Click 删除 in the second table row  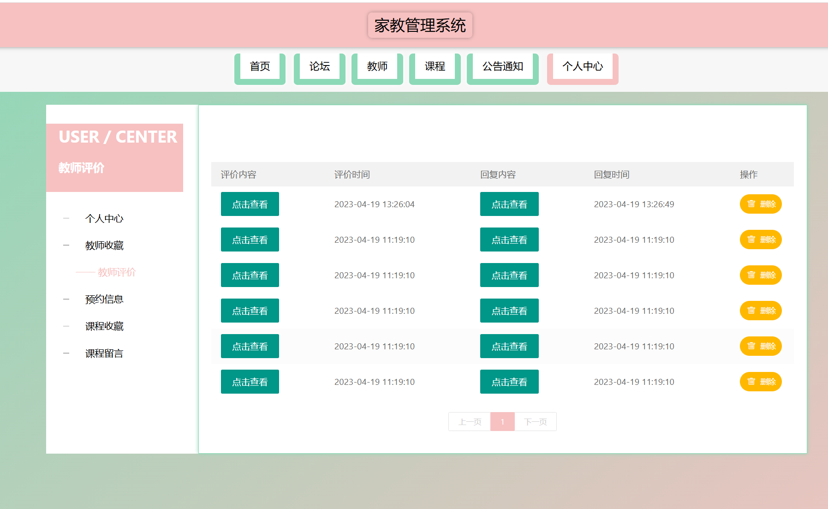[x=761, y=240]
